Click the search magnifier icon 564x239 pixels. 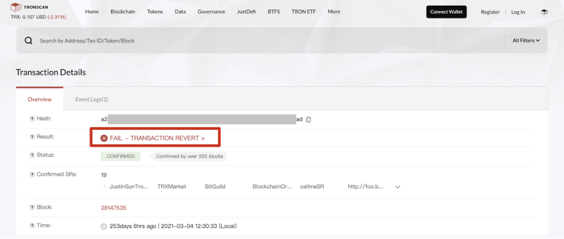pyautogui.click(x=29, y=41)
